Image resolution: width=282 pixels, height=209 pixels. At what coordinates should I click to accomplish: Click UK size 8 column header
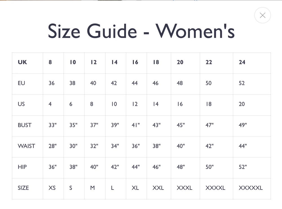click(x=50, y=62)
